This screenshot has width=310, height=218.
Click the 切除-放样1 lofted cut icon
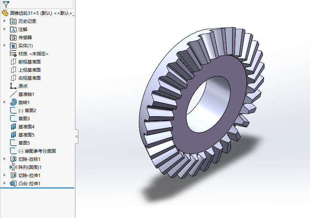(13, 159)
